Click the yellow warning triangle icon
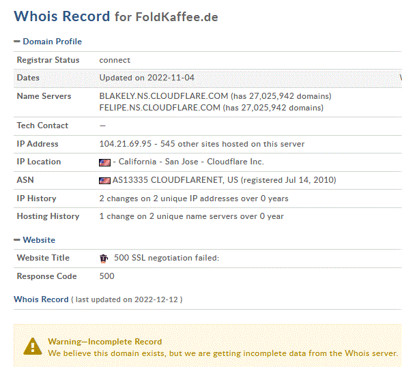The image size is (402, 367). [33, 347]
